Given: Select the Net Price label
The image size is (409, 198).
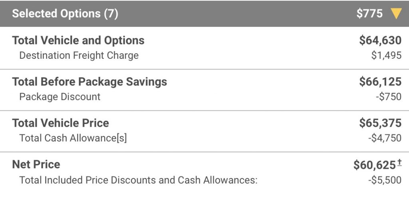Looking at the screenshot, I should point(36,164).
